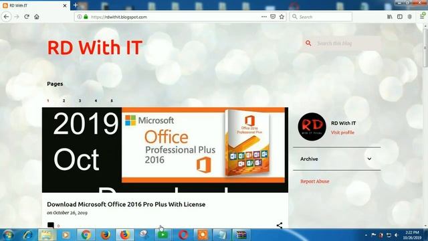Viewport: 428px width, 241px height.
Task: Open RD With IT profile name
Action: 343,123
